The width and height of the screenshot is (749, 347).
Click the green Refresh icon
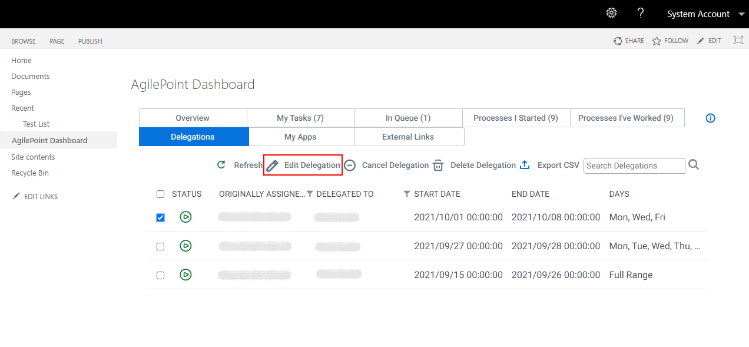pos(221,165)
